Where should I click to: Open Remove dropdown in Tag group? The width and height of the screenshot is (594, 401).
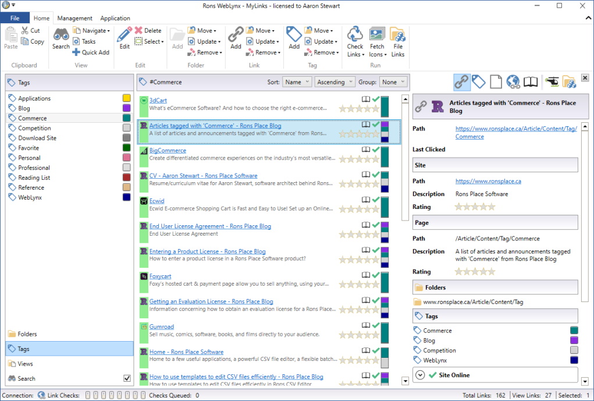pyautogui.click(x=321, y=52)
